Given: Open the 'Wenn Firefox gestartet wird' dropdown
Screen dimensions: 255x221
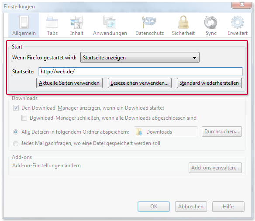Looking at the screenshot, I should (140, 58).
